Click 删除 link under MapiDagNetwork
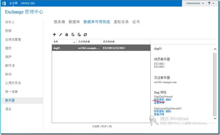This screenshot has width=220, height=135. [x=168, y=100]
